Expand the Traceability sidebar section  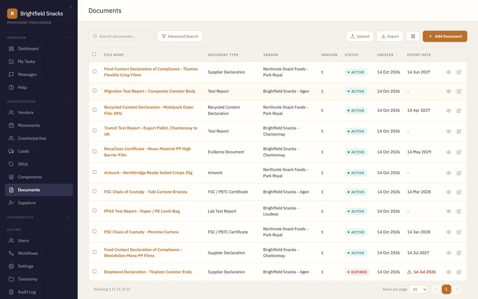69,217
